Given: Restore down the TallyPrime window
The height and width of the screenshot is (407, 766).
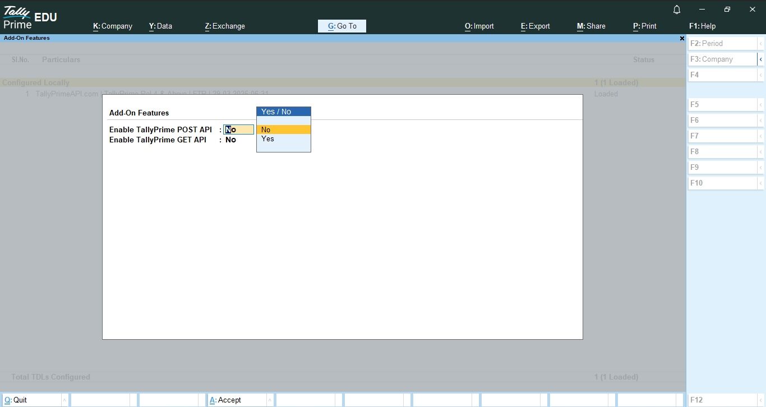Looking at the screenshot, I should pyautogui.click(x=727, y=10).
